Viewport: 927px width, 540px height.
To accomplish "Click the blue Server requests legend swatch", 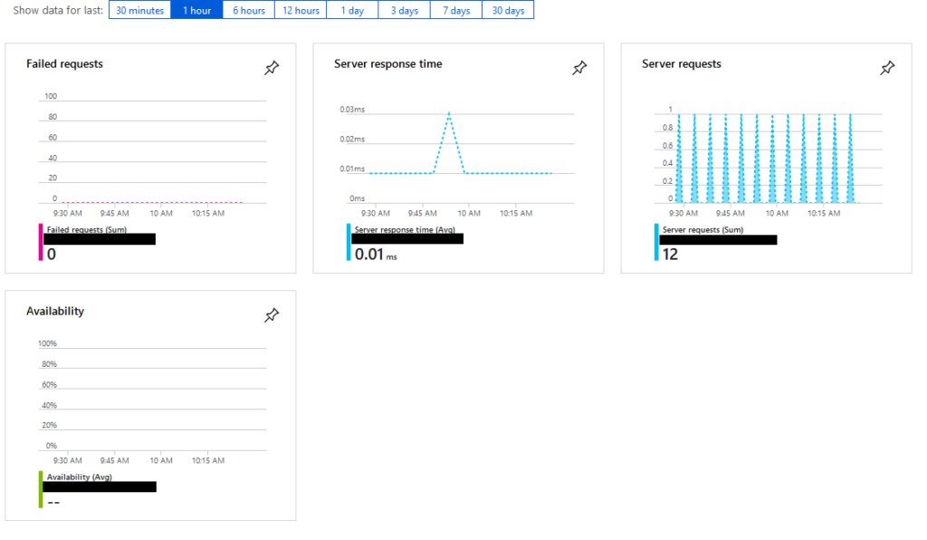I will click(x=656, y=242).
